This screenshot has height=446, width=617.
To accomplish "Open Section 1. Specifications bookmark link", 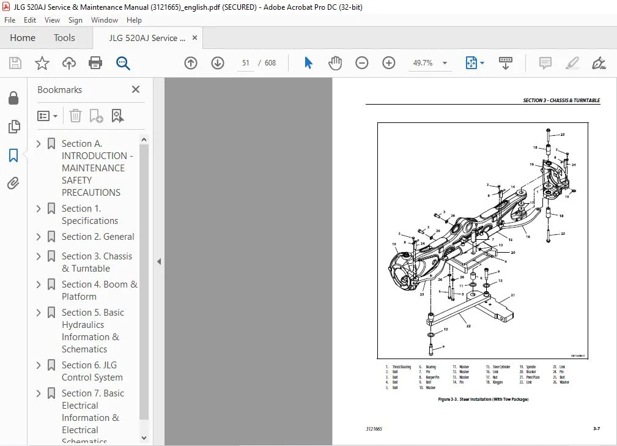I will (x=90, y=215).
